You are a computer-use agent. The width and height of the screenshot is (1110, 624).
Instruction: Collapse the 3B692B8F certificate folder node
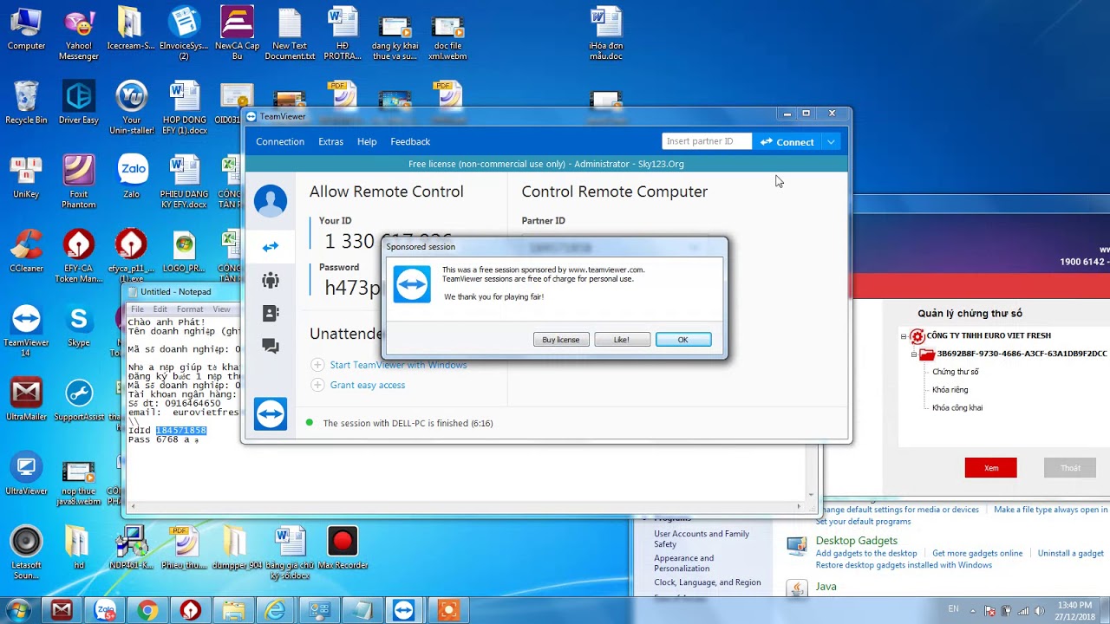point(913,354)
